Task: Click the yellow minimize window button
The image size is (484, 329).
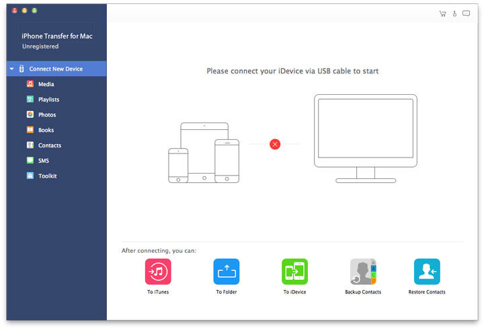Action: 24,11
